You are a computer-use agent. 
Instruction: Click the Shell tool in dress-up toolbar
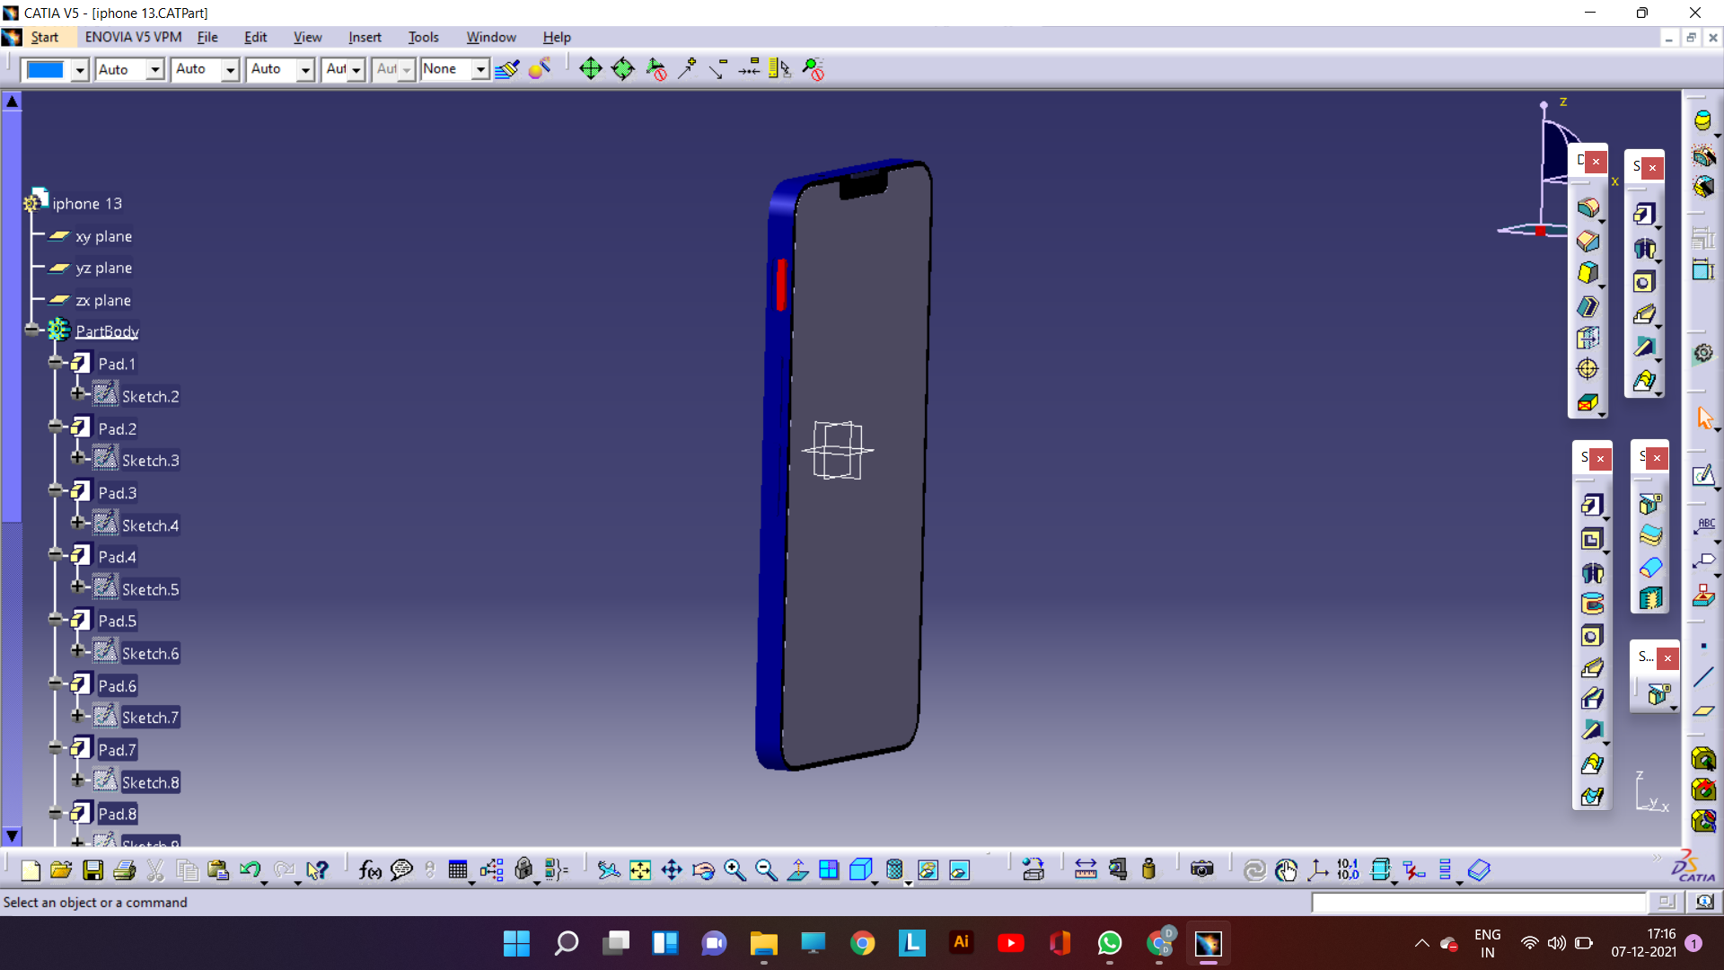coord(1588,306)
